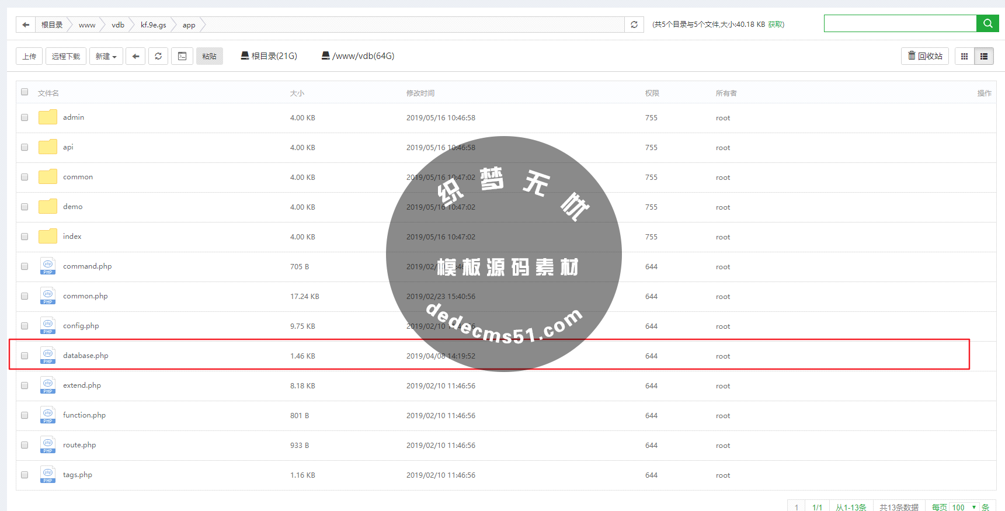Viewport: 1005px width, 511px height.
Task: Open the index folder icon
Action: [48, 237]
